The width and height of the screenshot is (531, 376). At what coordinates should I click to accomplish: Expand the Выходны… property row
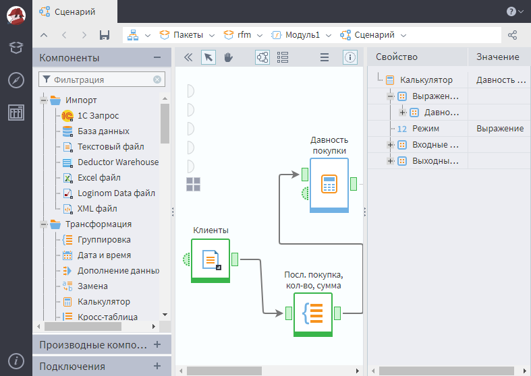point(391,161)
